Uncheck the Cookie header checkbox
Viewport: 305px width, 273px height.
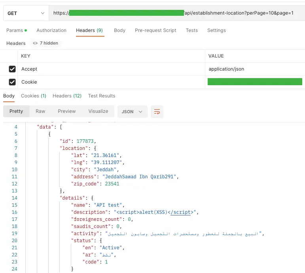click(x=12, y=82)
